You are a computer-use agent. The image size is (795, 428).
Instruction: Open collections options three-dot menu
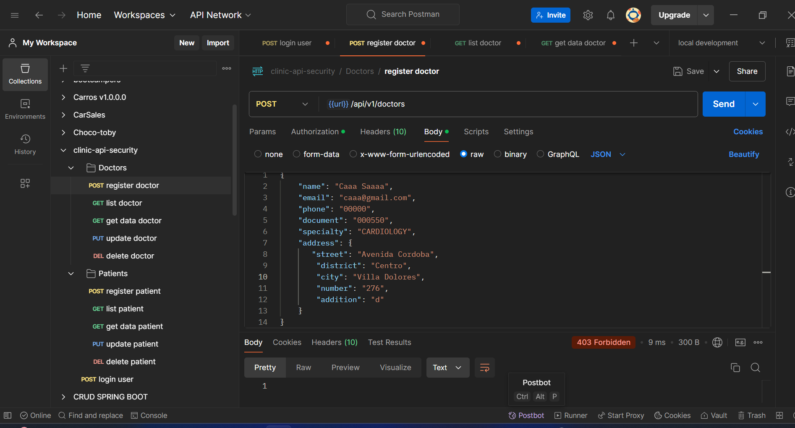coord(227,68)
